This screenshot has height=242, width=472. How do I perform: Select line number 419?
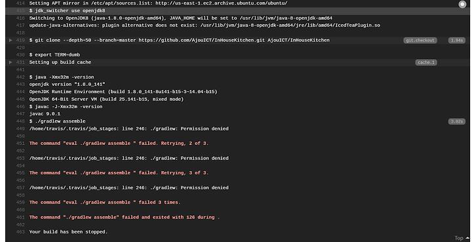coord(20,40)
